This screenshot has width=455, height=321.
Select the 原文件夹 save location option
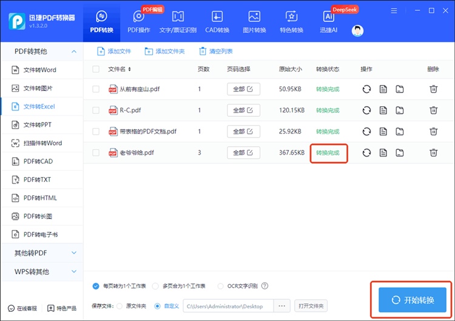coord(119,306)
